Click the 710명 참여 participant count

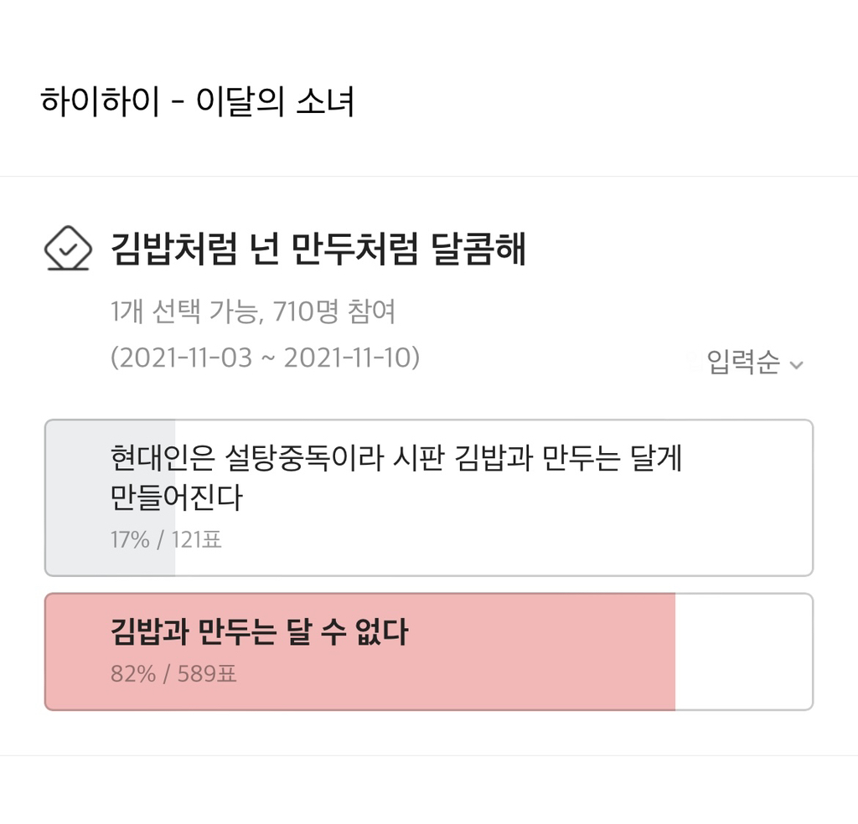pos(334,312)
